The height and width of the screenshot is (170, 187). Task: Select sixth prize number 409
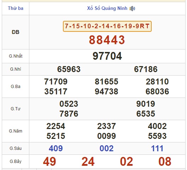(x=56, y=148)
